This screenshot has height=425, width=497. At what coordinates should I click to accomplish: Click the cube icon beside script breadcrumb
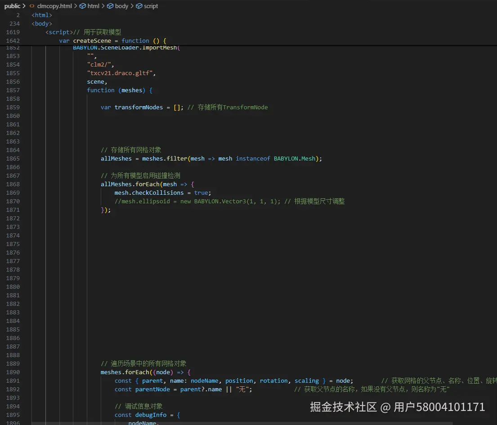[x=139, y=6]
